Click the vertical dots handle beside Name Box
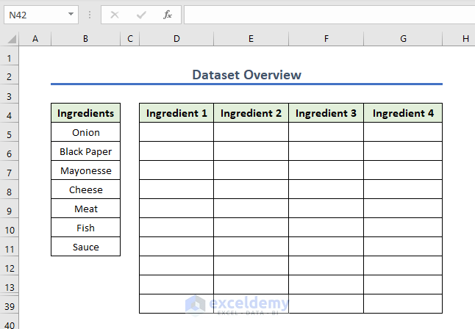The width and height of the screenshot is (475, 329). tap(89, 14)
